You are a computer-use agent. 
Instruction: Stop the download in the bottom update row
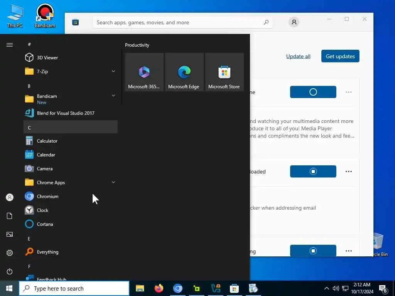click(x=313, y=251)
